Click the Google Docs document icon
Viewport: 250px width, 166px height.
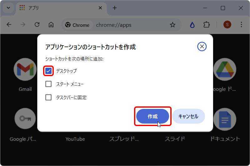(224, 119)
